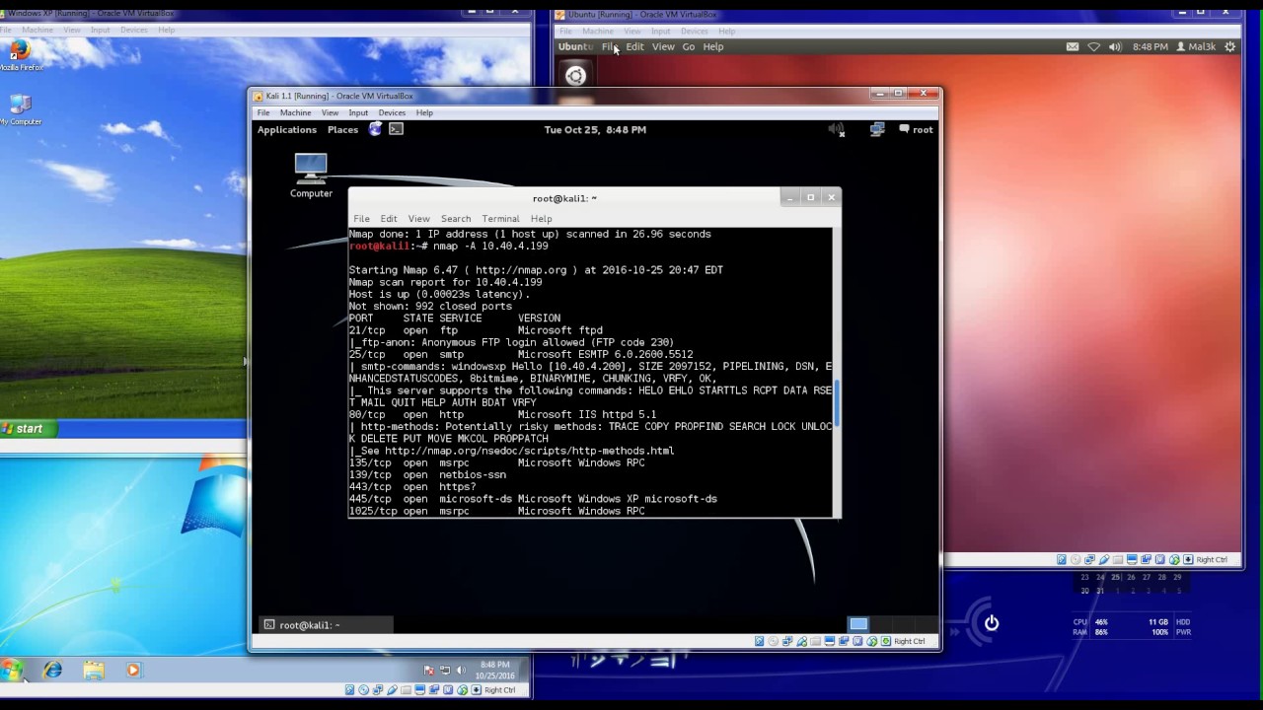Open the Computer desktop icon in Kali
The width and height of the screenshot is (1263, 710).
click(310, 176)
